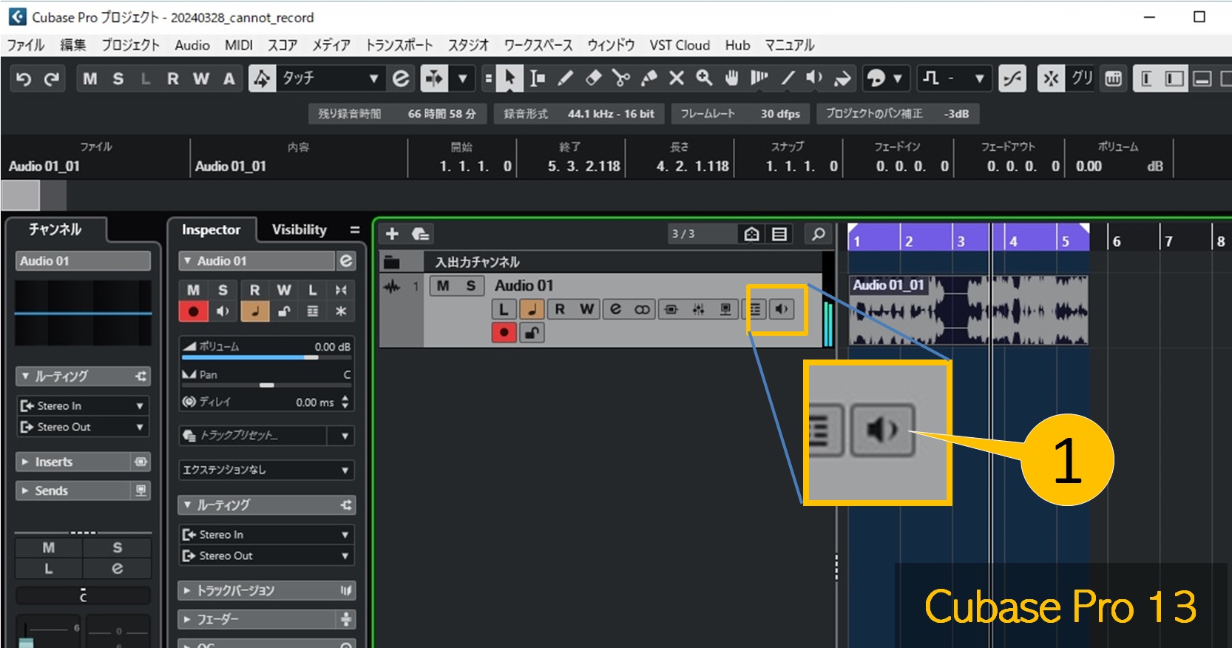Open the Stereo In dropdown in Inspector routing
The width and height of the screenshot is (1232, 648).
(x=266, y=534)
